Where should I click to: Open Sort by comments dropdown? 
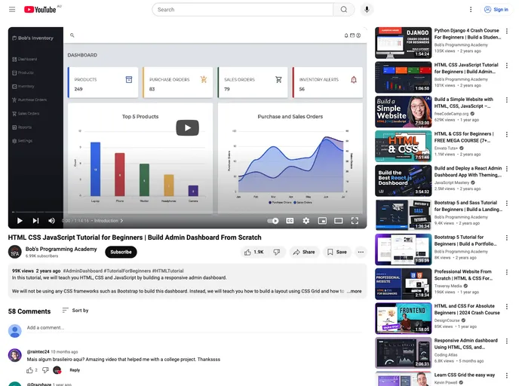[x=75, y=311]
